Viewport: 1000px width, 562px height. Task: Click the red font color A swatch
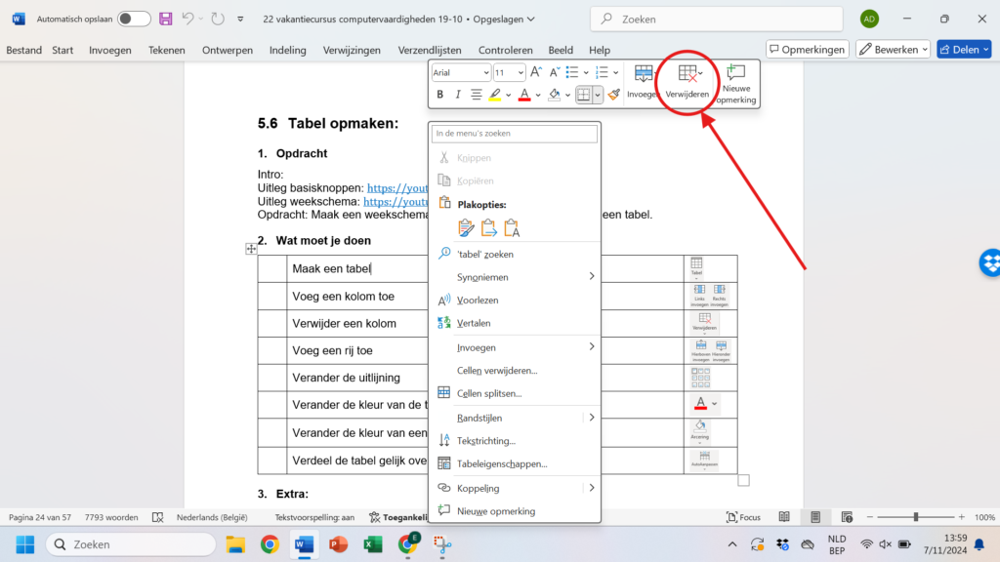tap(524, 95)
